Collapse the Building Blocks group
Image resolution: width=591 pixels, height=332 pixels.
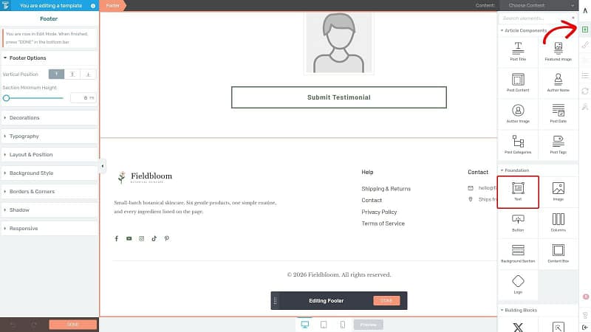[x=519, y=310]
